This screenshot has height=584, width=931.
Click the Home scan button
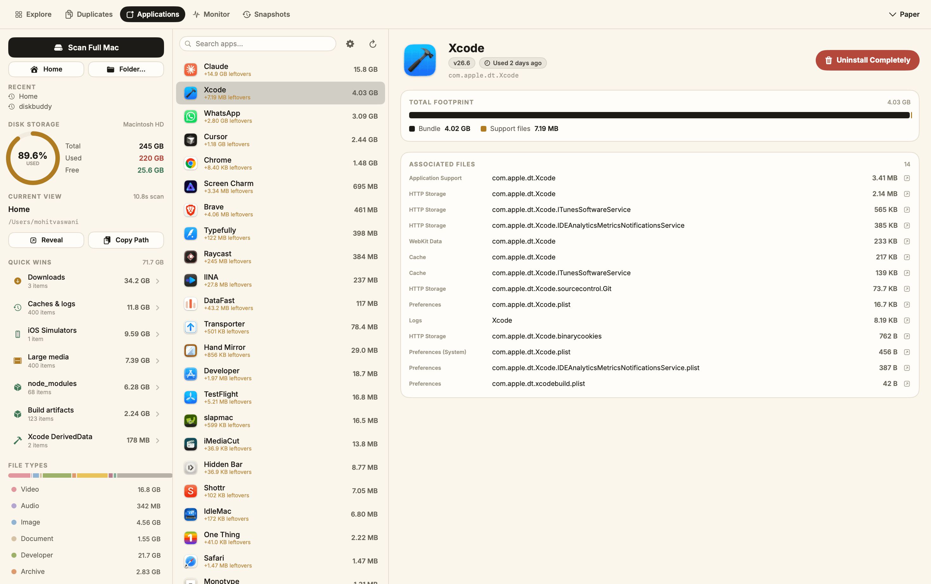click(x=46, y=69)
